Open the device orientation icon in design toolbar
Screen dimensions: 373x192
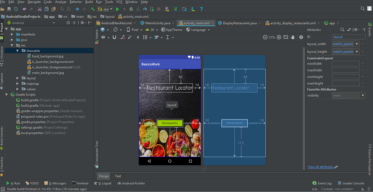[x=116, y=30]
